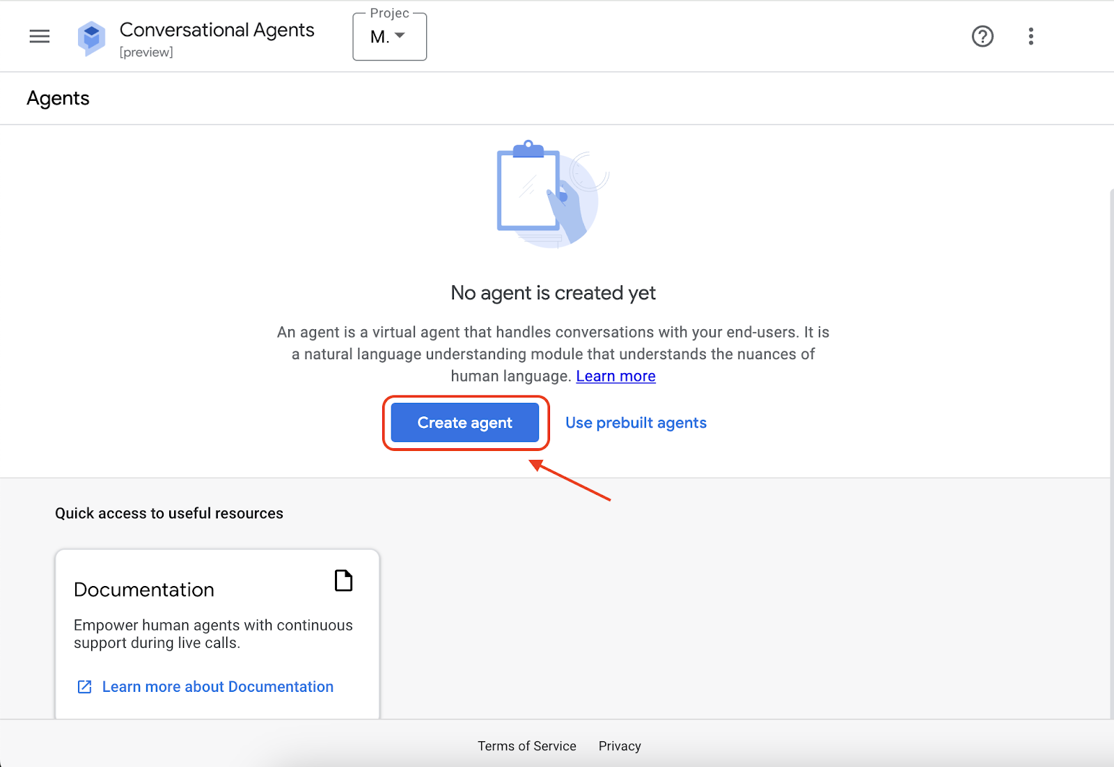1114x767 pixels.
Task: Select the Conversational Agents preview label
Action: 146,52
